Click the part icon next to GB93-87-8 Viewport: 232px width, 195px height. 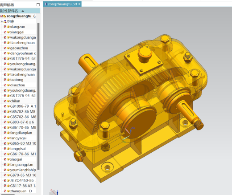coord(8,122)
